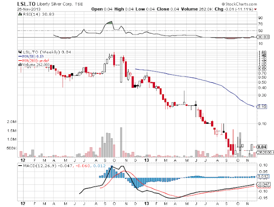The width and height of the screenshot is (274, 207).
Task: Click the MA(50) 0.19 legend text
Action: [33, 56]
